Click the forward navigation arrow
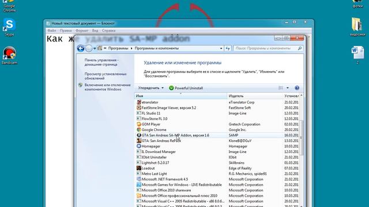Viewport: 369px width, 207px height. [x=89, y=48]
